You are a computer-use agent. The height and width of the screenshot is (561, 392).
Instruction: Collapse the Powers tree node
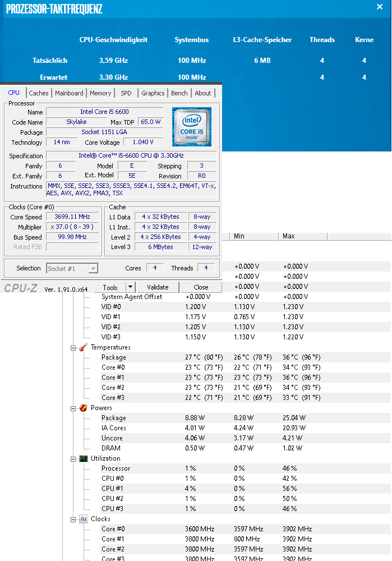pos(73,408)
